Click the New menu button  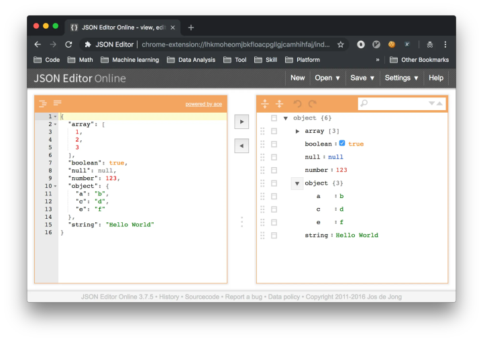[298, 78]
